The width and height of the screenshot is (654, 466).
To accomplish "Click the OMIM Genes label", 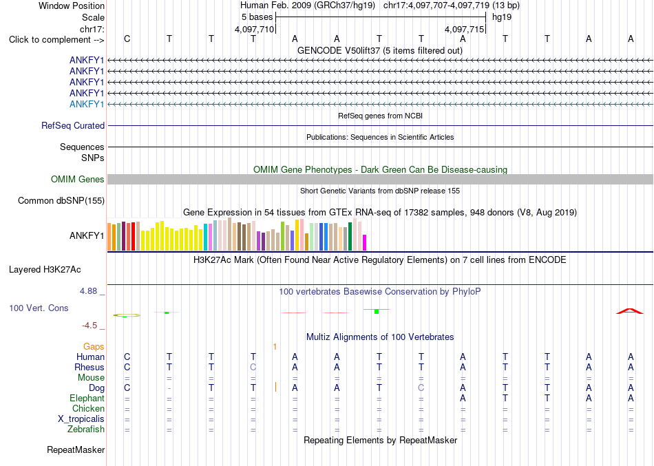I will (x=78, y=179).
